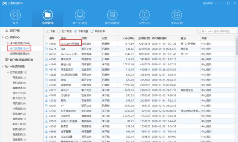Click download arrow icon in row 46883
This screenshot has height=142, width=238.
point(46,132)
